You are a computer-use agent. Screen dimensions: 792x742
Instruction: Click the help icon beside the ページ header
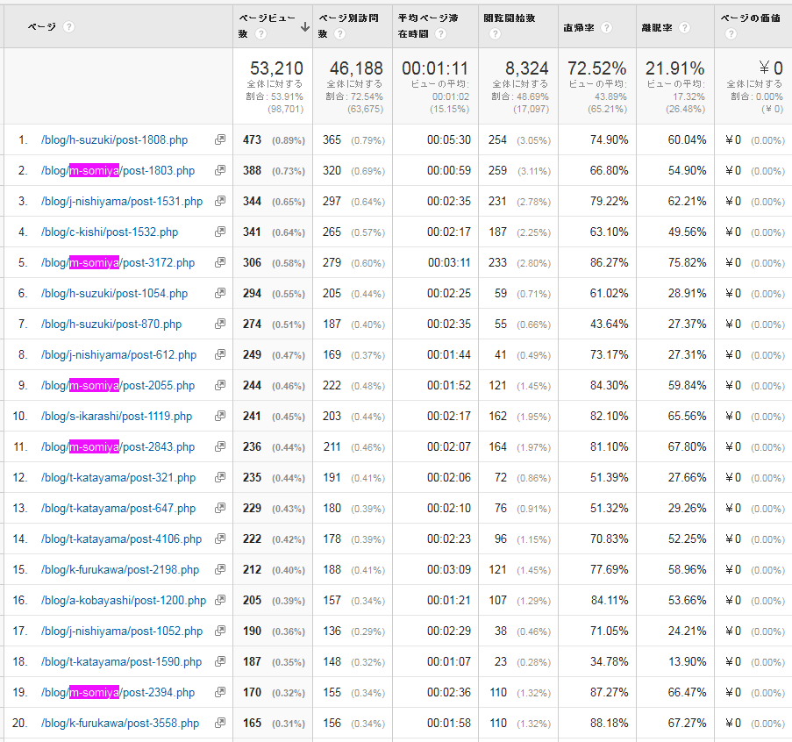68,26
